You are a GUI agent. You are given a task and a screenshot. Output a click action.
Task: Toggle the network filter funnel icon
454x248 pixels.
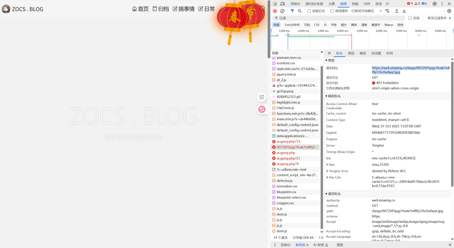point(292,11)
